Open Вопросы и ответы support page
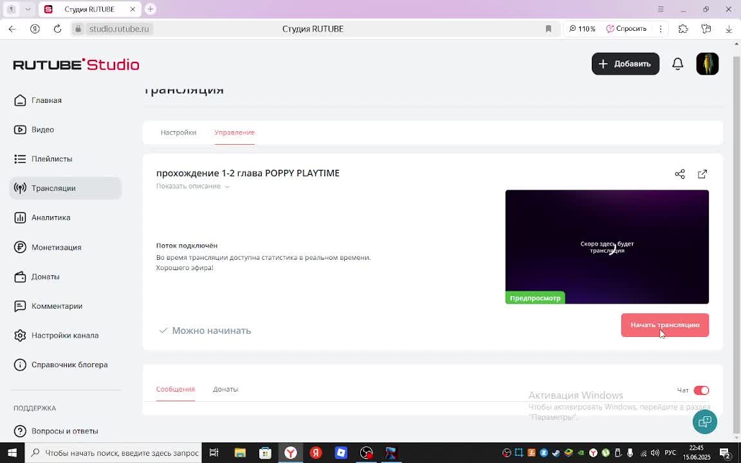Viewport: 741px width, 463px height. (x=65, y=431)
